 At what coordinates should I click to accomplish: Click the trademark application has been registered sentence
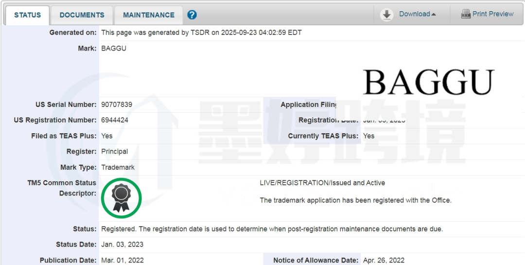click(x=356, y=200)
